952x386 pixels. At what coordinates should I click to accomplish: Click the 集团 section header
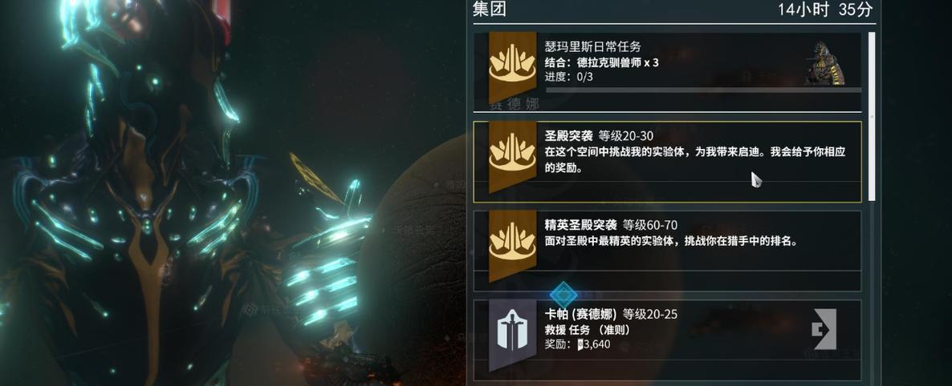490,9
